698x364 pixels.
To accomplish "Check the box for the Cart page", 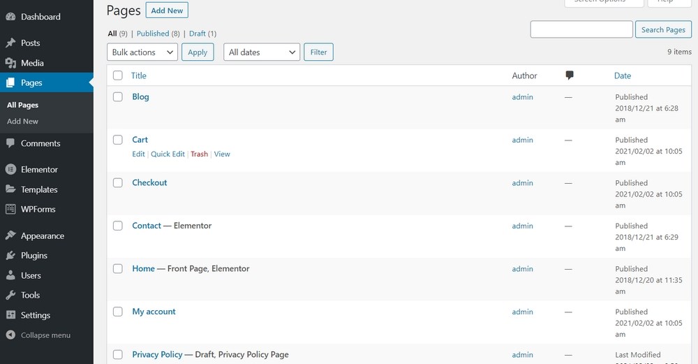I will click(x=117, y=140).
